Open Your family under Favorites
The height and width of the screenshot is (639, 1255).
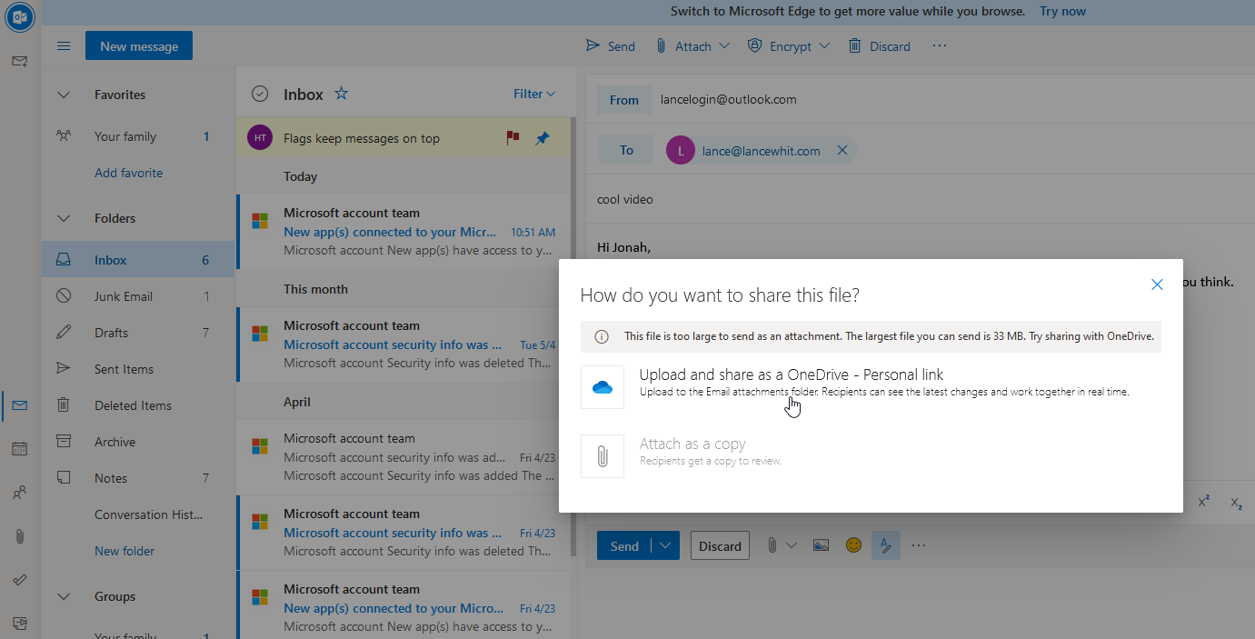pos(138,136)
